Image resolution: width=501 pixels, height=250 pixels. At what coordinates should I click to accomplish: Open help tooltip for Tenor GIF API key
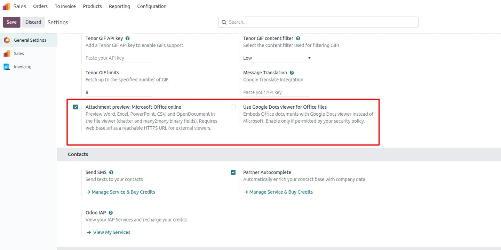(127, 39)
